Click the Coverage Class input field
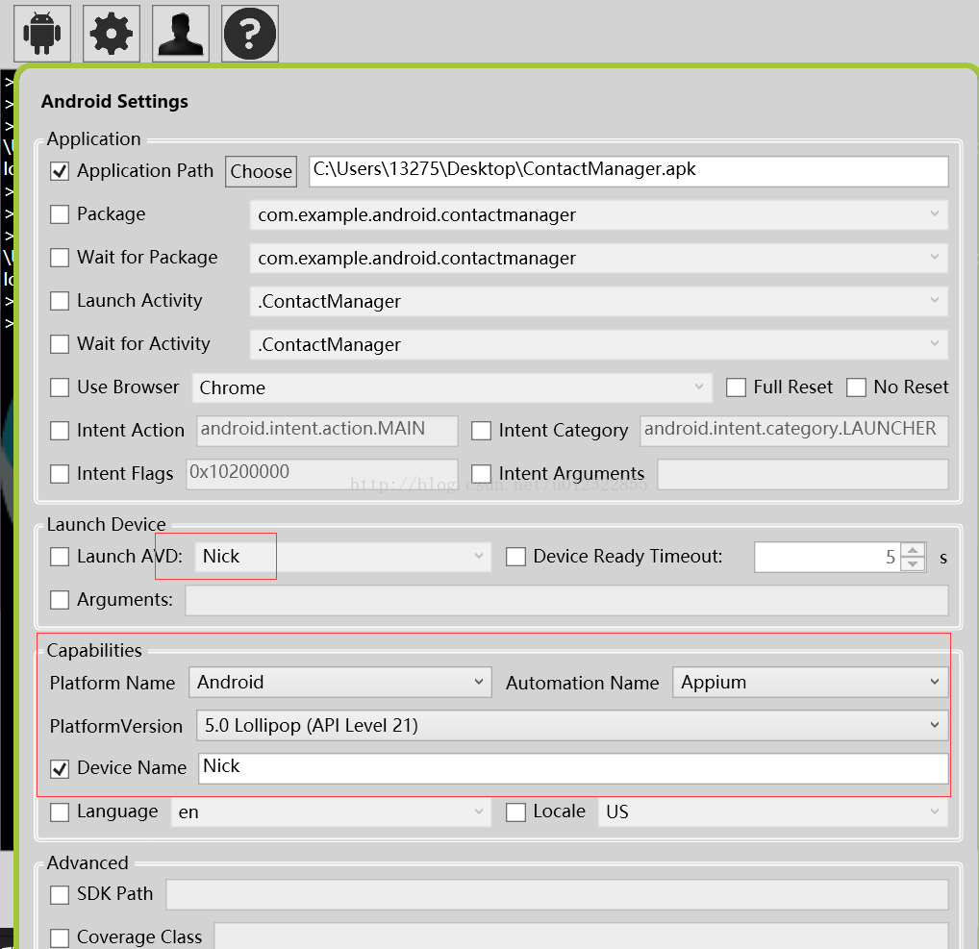Screen dimensions: 979x949 (581, 937)
